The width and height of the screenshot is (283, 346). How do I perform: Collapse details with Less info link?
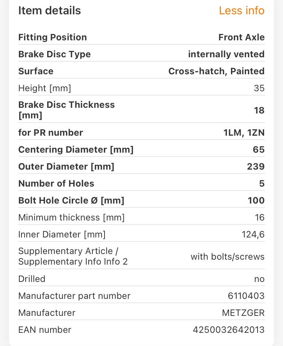pyautogui.click(x=241, y=11)
